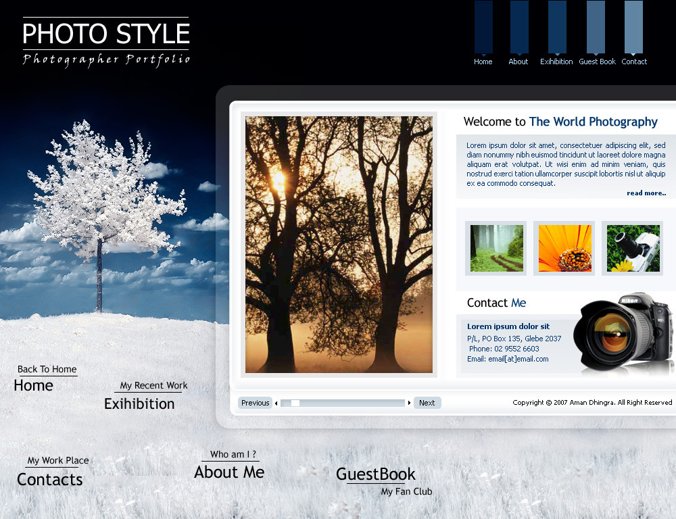
Task: Open the microscope thumbnail
Action: (x=633, y=248)
